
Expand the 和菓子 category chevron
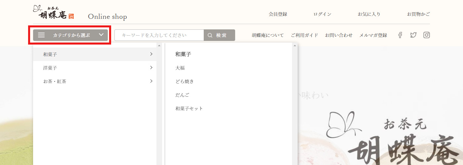151,54
